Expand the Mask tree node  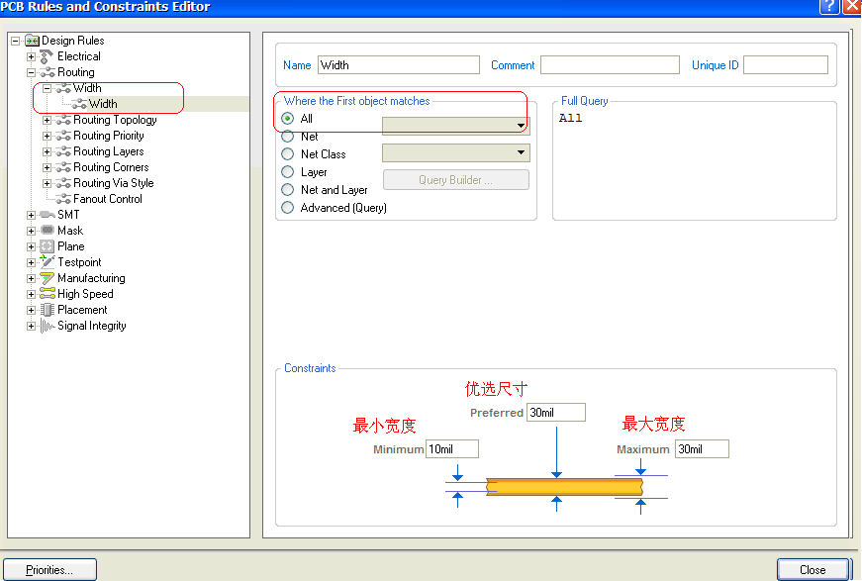pyautogui.click(x=32, y=231)
